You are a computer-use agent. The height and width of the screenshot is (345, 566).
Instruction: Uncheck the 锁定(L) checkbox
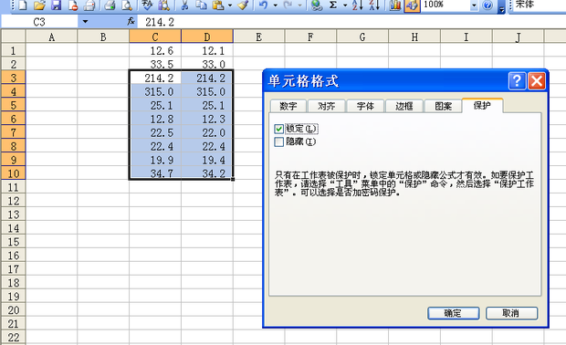point(278,129)
